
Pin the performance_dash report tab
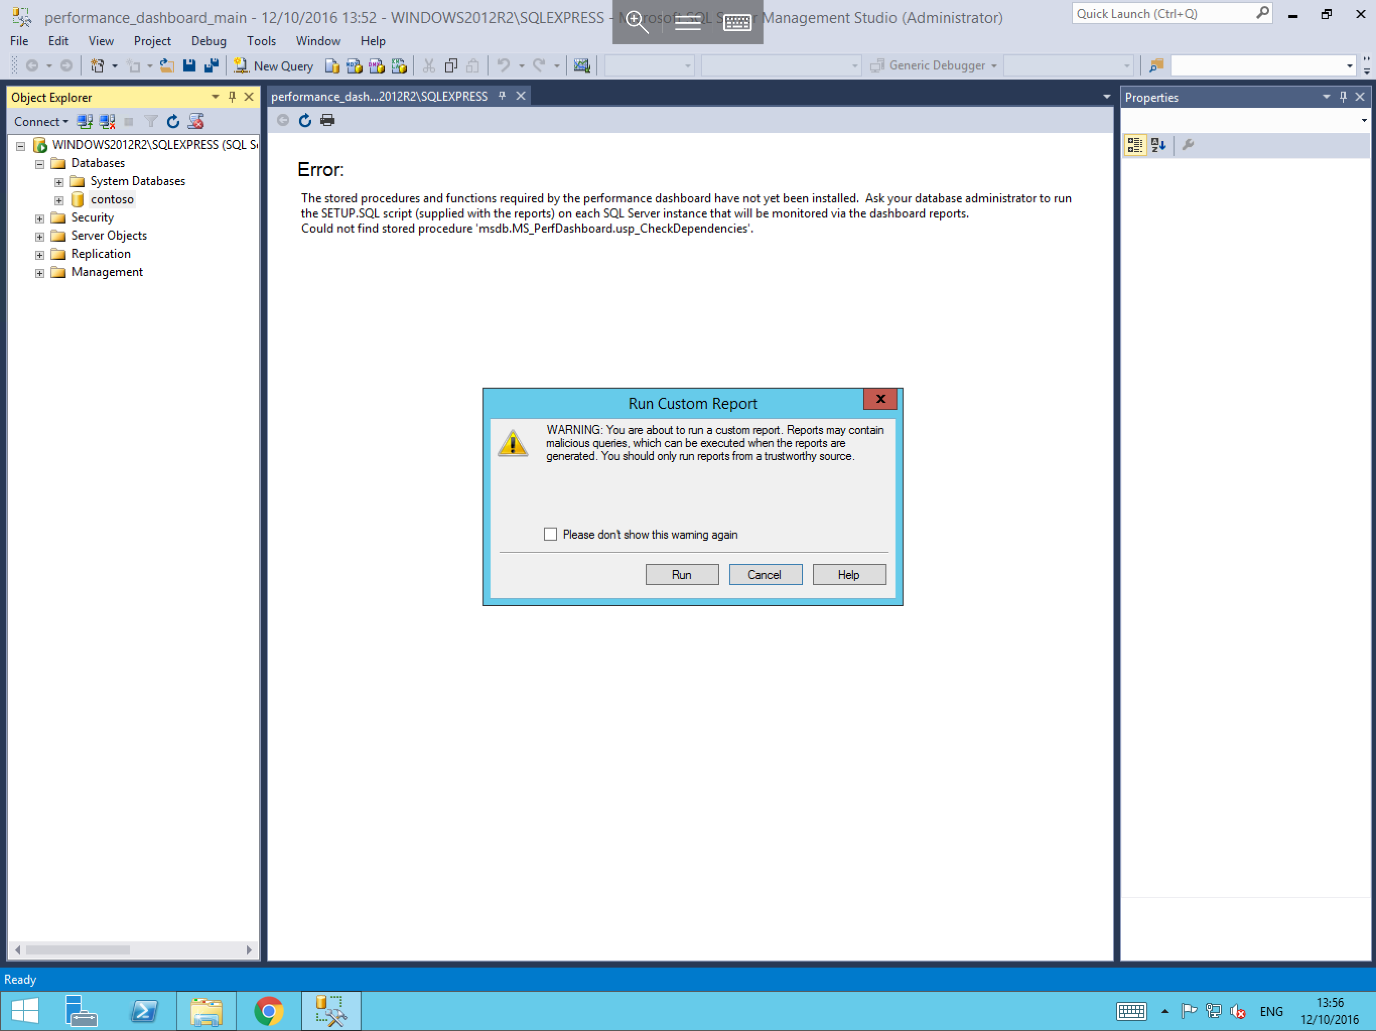coord(502,96)
